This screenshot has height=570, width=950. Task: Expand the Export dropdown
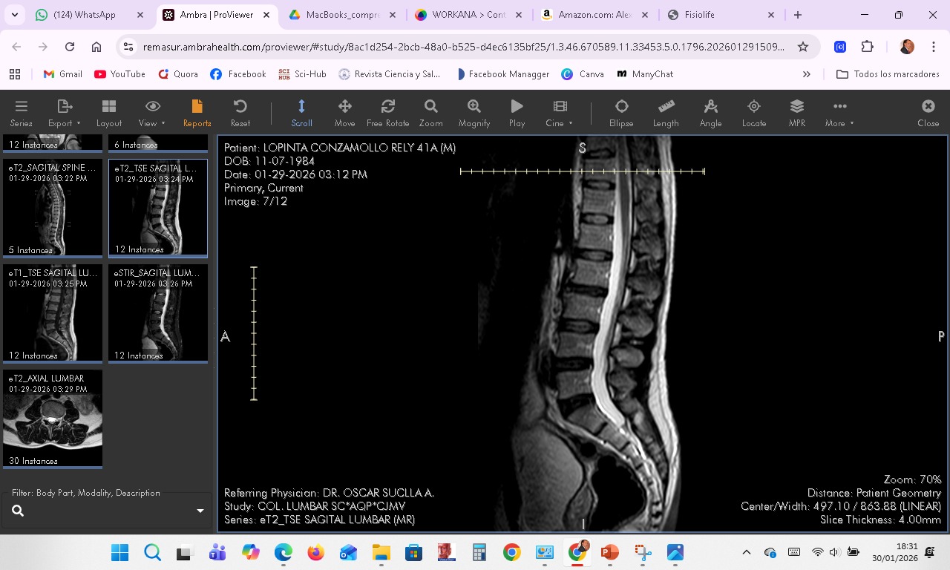[65, 113]
